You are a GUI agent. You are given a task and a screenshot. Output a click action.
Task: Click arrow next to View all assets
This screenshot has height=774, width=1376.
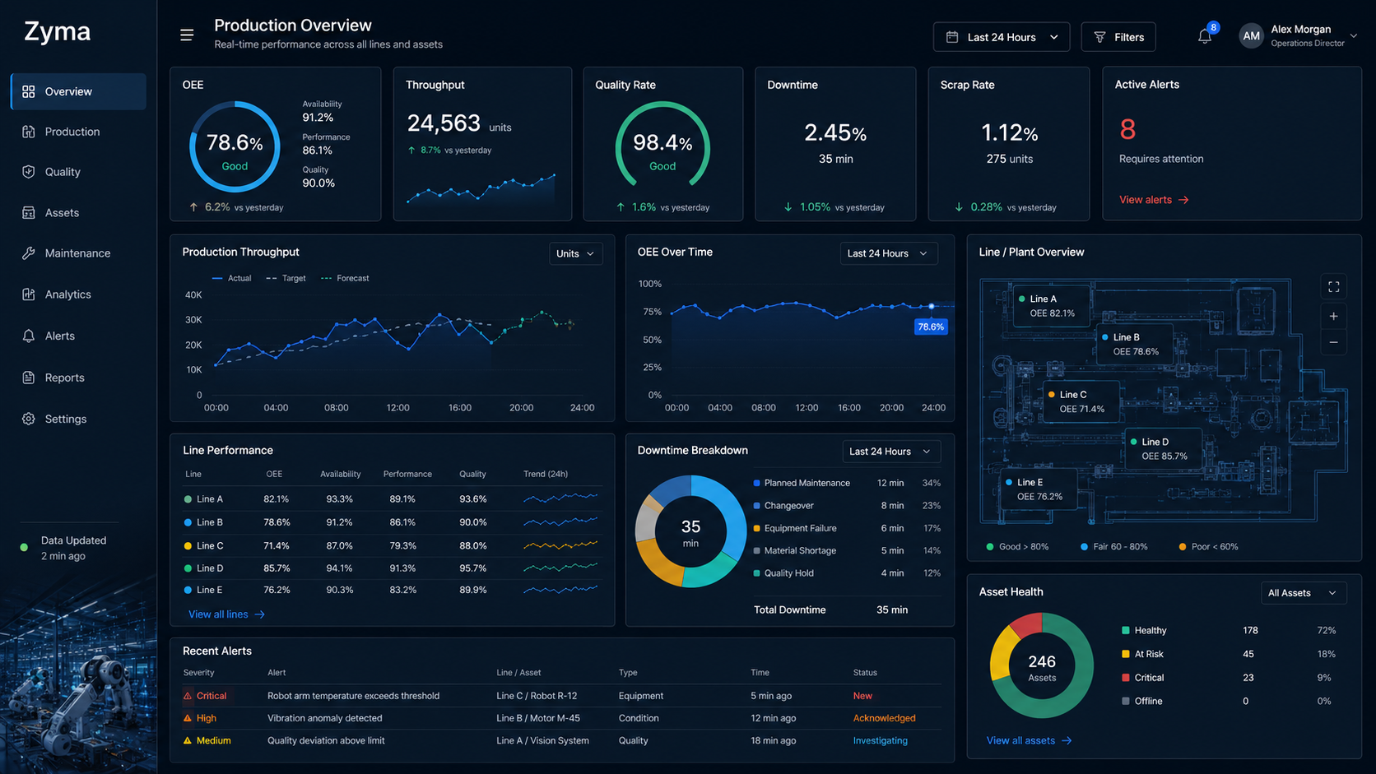[x=1067, y=740]
